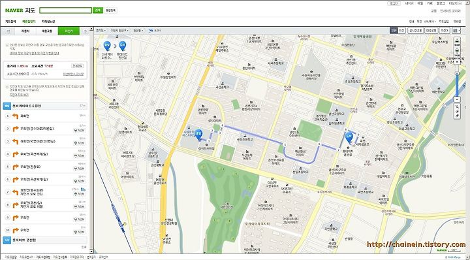
Task: Open the aerial view map control
Action: click(457, 42)
